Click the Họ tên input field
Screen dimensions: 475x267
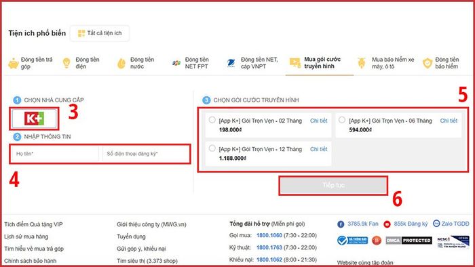tap(55, 154)
